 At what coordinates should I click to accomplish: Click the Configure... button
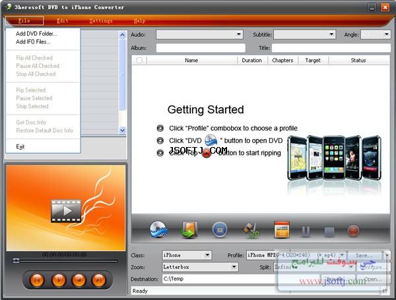[374, 267]
